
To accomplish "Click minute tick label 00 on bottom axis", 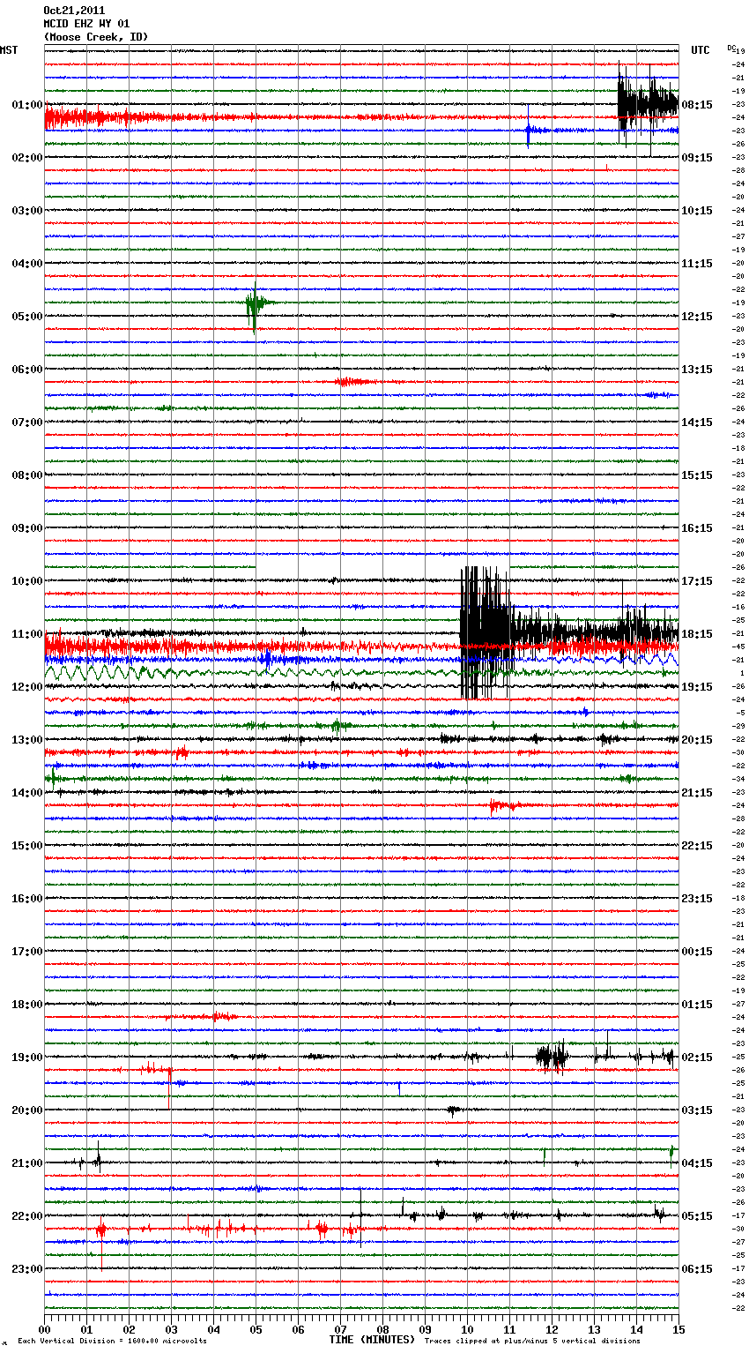I will pos(45,1329).
